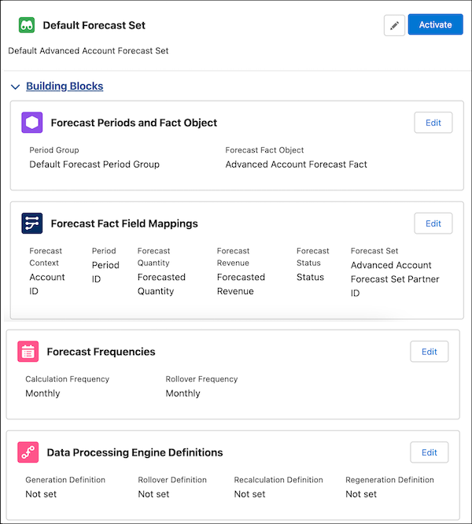Click the pencil edit icon button
The height and width of the screenshot is (524, 472).
[394, 25]
